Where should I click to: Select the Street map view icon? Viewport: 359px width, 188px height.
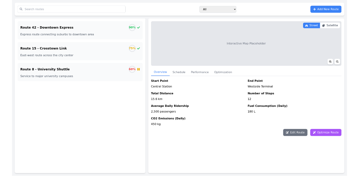[306, 25]
